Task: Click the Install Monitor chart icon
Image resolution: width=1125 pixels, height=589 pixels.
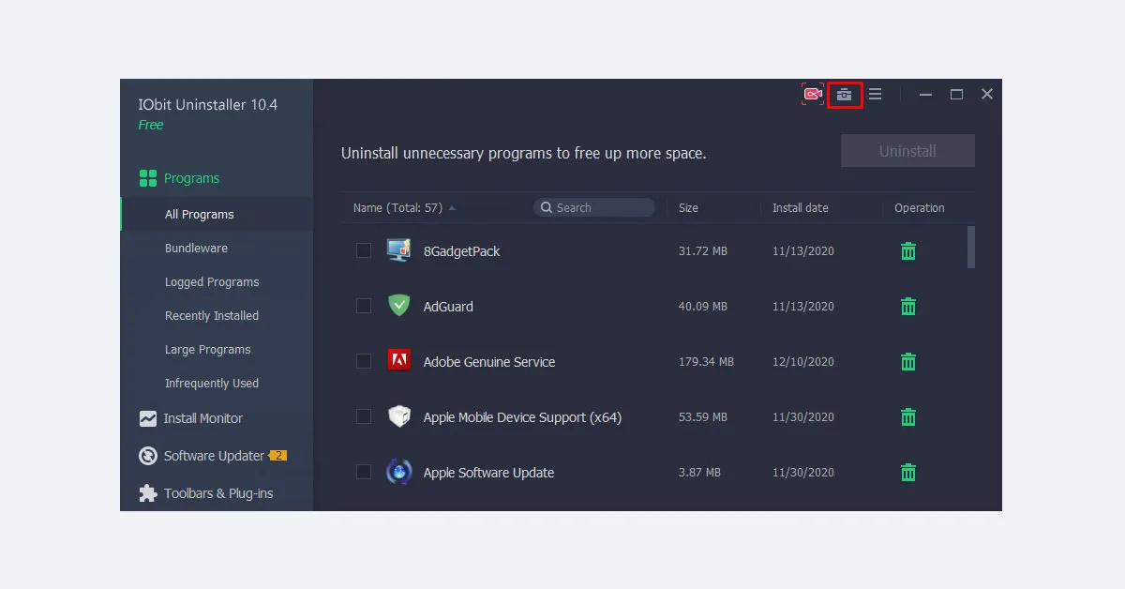Action: click(x=148, y=418)
